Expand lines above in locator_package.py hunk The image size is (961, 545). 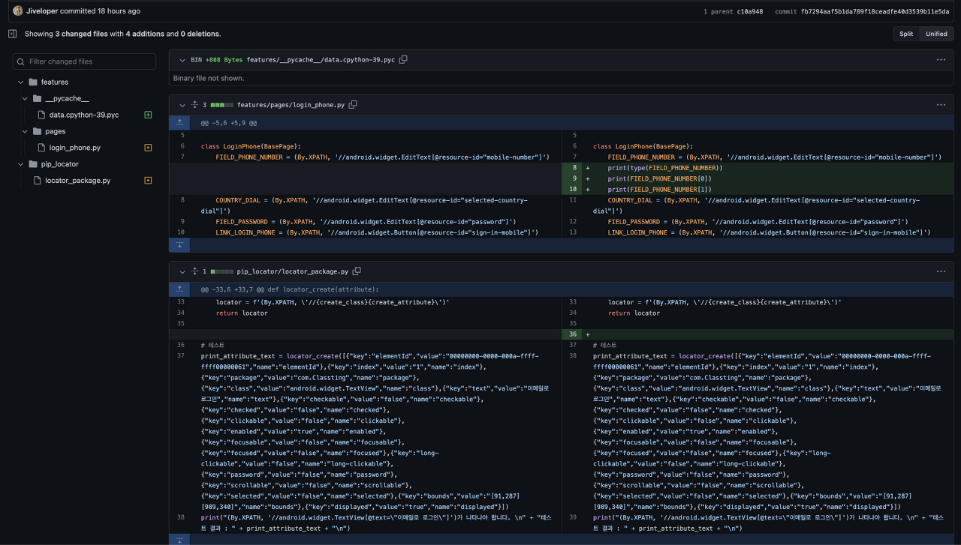tap(180, 289)
